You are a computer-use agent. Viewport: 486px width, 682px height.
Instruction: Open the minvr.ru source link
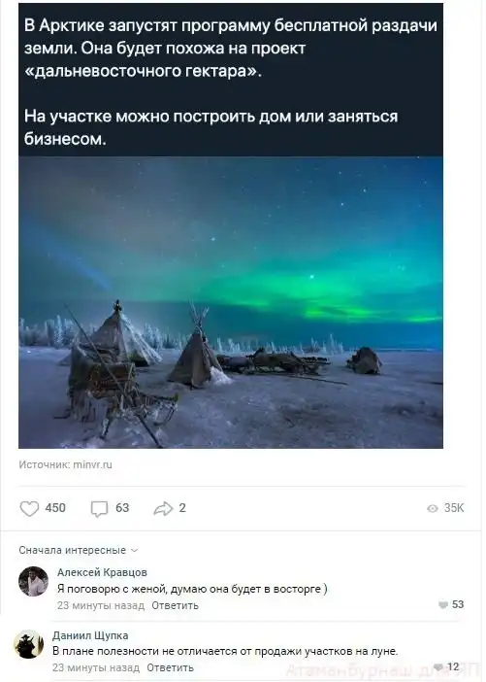pyautogui.click(x=92, y=464)
